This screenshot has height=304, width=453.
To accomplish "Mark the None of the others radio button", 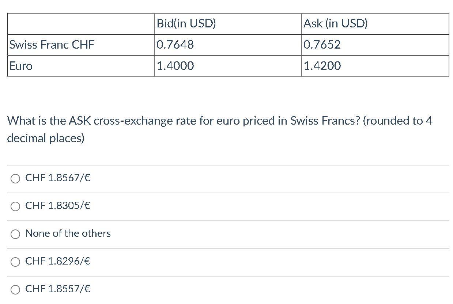I will (15, 234).
